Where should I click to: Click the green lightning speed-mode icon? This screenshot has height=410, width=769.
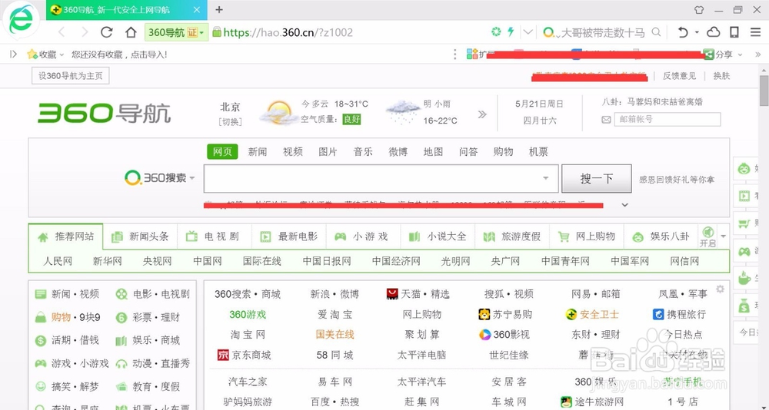tap(511, 31)
